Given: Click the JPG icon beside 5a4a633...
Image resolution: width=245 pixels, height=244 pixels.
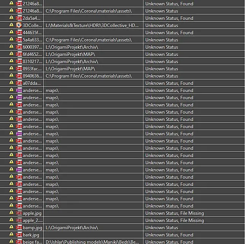Looking at the screenshot, I should [19, 40].
